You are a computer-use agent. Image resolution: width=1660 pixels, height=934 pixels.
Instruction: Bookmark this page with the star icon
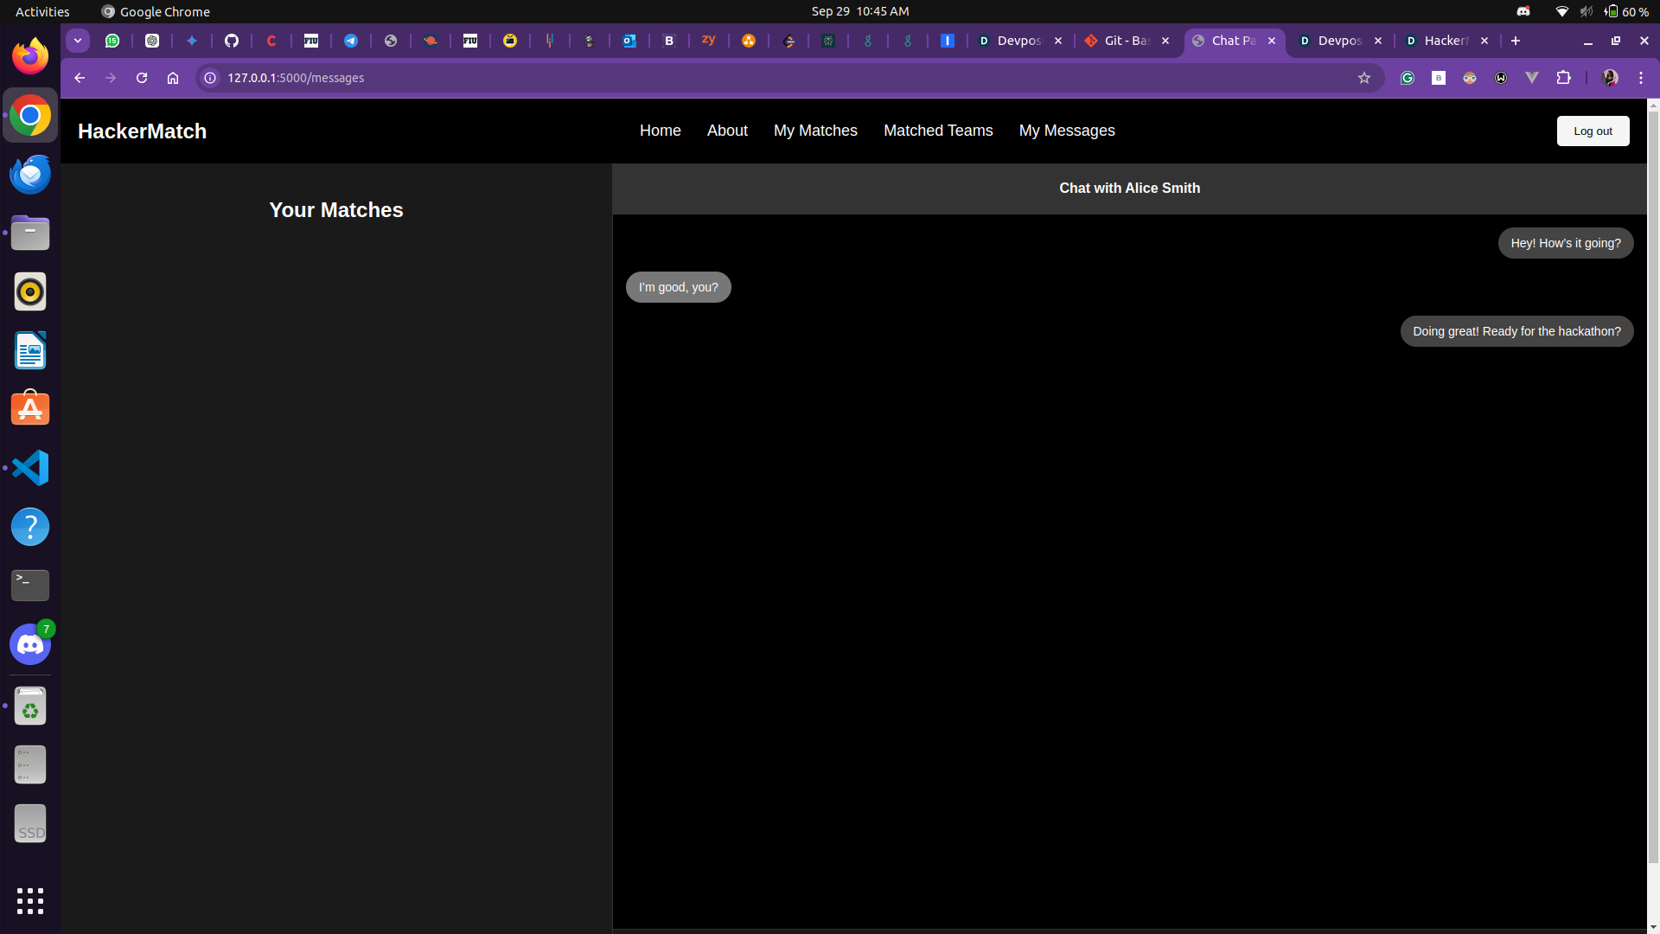point(1364,78)
